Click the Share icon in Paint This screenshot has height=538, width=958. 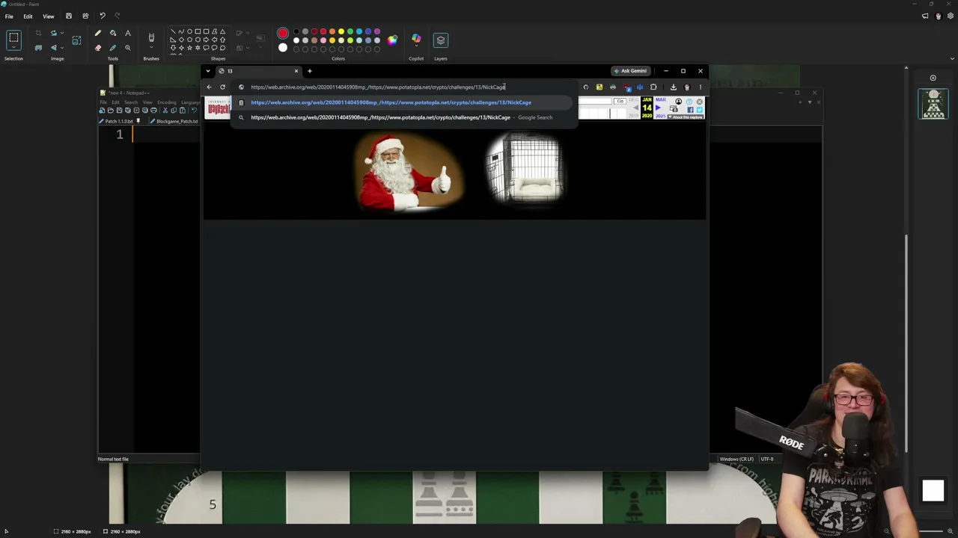[85, 16]
